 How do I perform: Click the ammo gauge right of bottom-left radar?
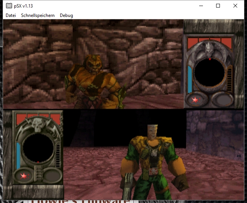click(58, 155)
